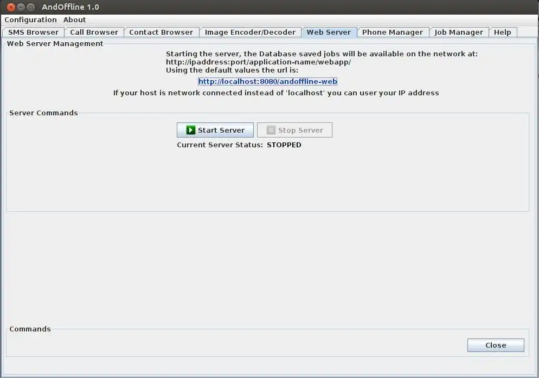This screenshot has width=539, height=378.
Task: Click the 'Current Server Status:' label
Action: [x=220, y=145]
